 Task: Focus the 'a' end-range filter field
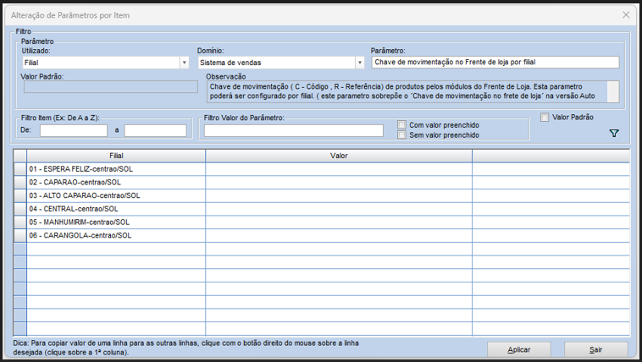[155, 130]
